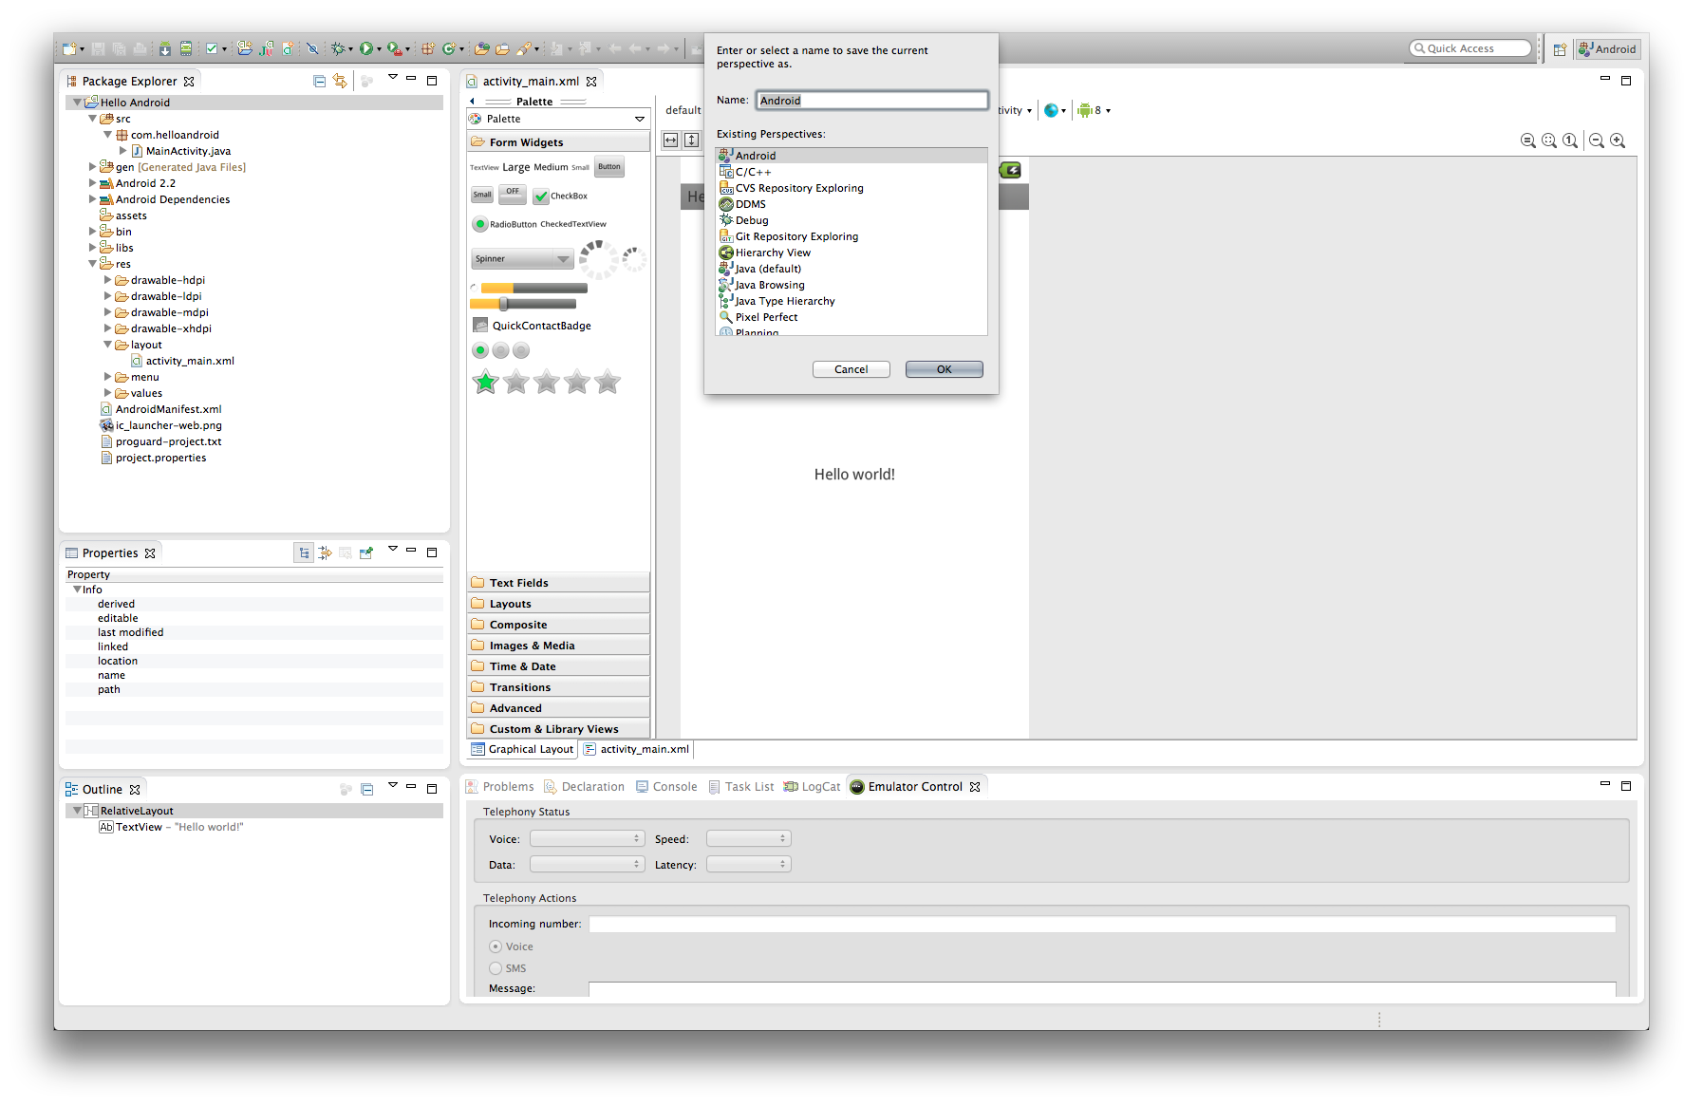
Task: Click the New Android project wizard icon
Action: [245, 48]
